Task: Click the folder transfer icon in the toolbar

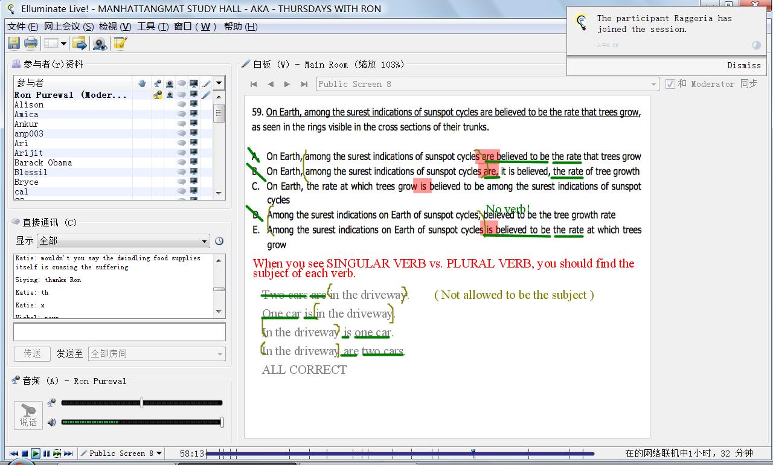Action: (79, 43)
